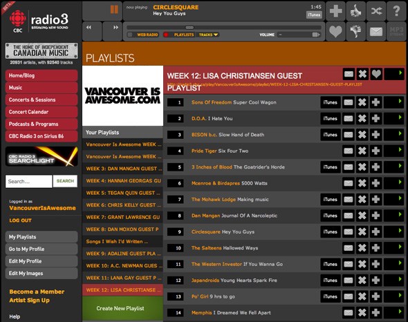The width and height of the screenshot is (408, 322).
Task: Open iTunes link for now playing track
Action: 314,15
